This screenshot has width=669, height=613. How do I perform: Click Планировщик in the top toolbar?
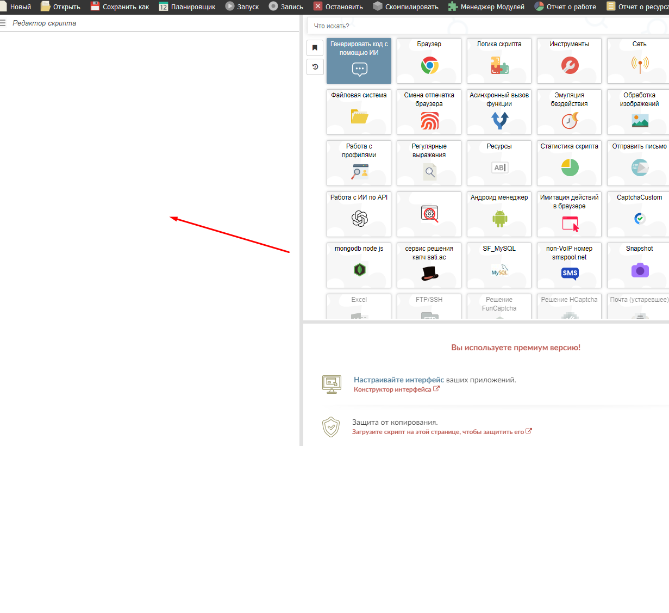(187, 7)
